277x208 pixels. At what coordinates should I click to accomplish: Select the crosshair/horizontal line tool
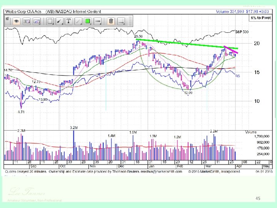(x=121, y=22)
